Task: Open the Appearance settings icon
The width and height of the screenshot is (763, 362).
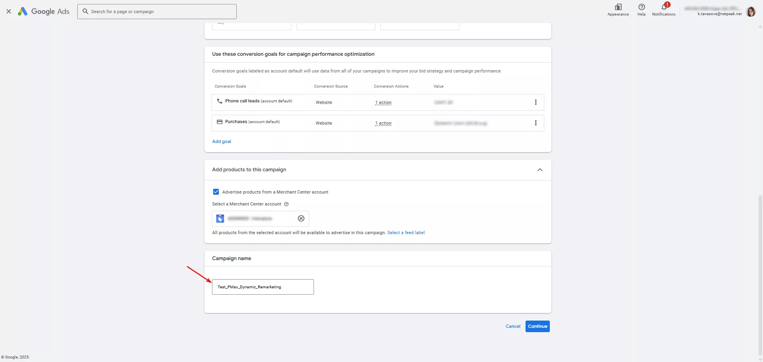Action: (618, 7)
